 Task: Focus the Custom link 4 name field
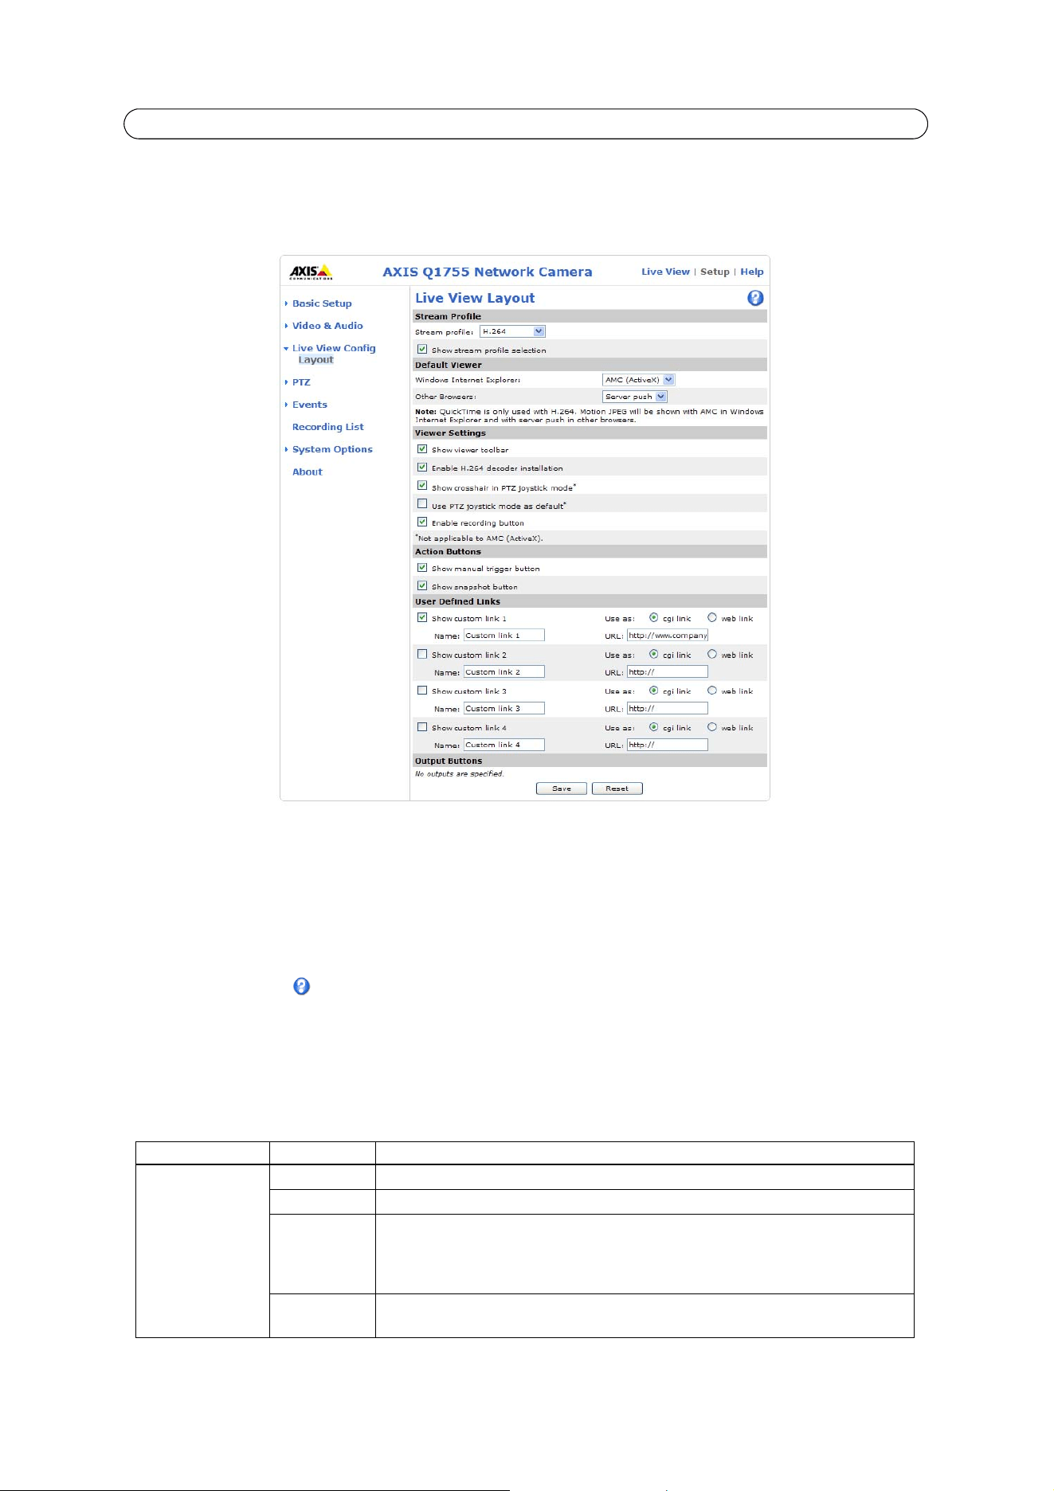pyautogui.click(x=504, y=745)
